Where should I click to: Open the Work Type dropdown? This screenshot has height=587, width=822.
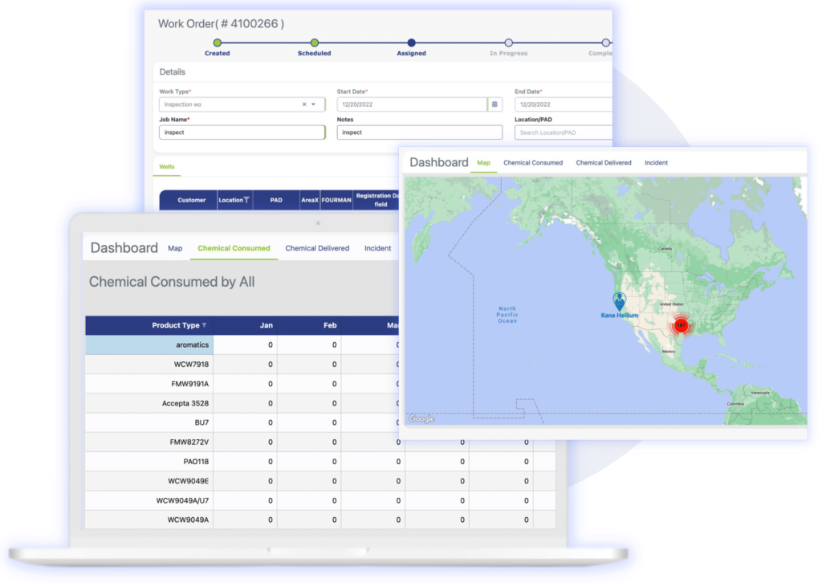314,104
